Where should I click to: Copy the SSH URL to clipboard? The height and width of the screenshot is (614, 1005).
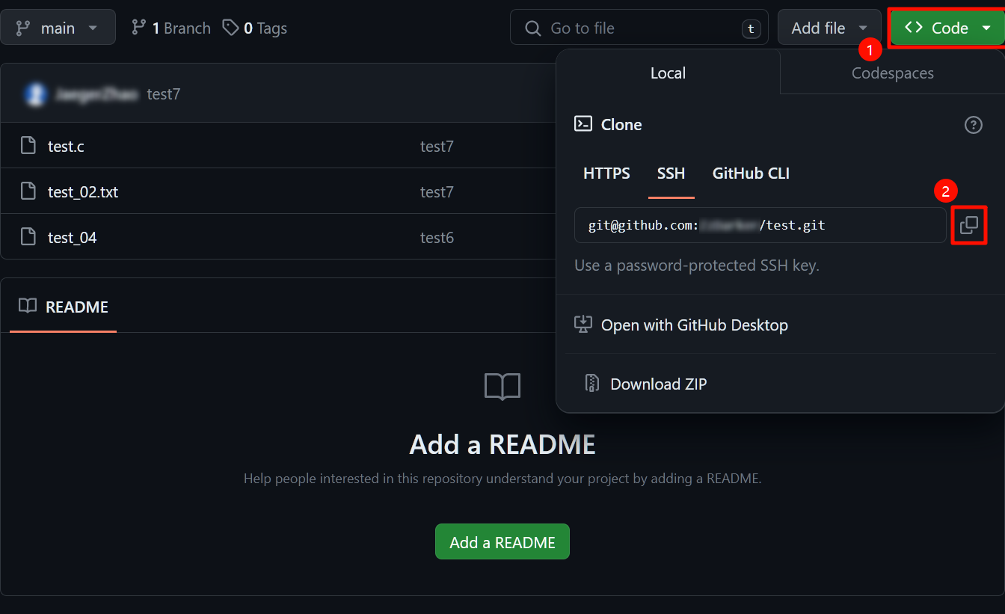[x=969, y=225]
